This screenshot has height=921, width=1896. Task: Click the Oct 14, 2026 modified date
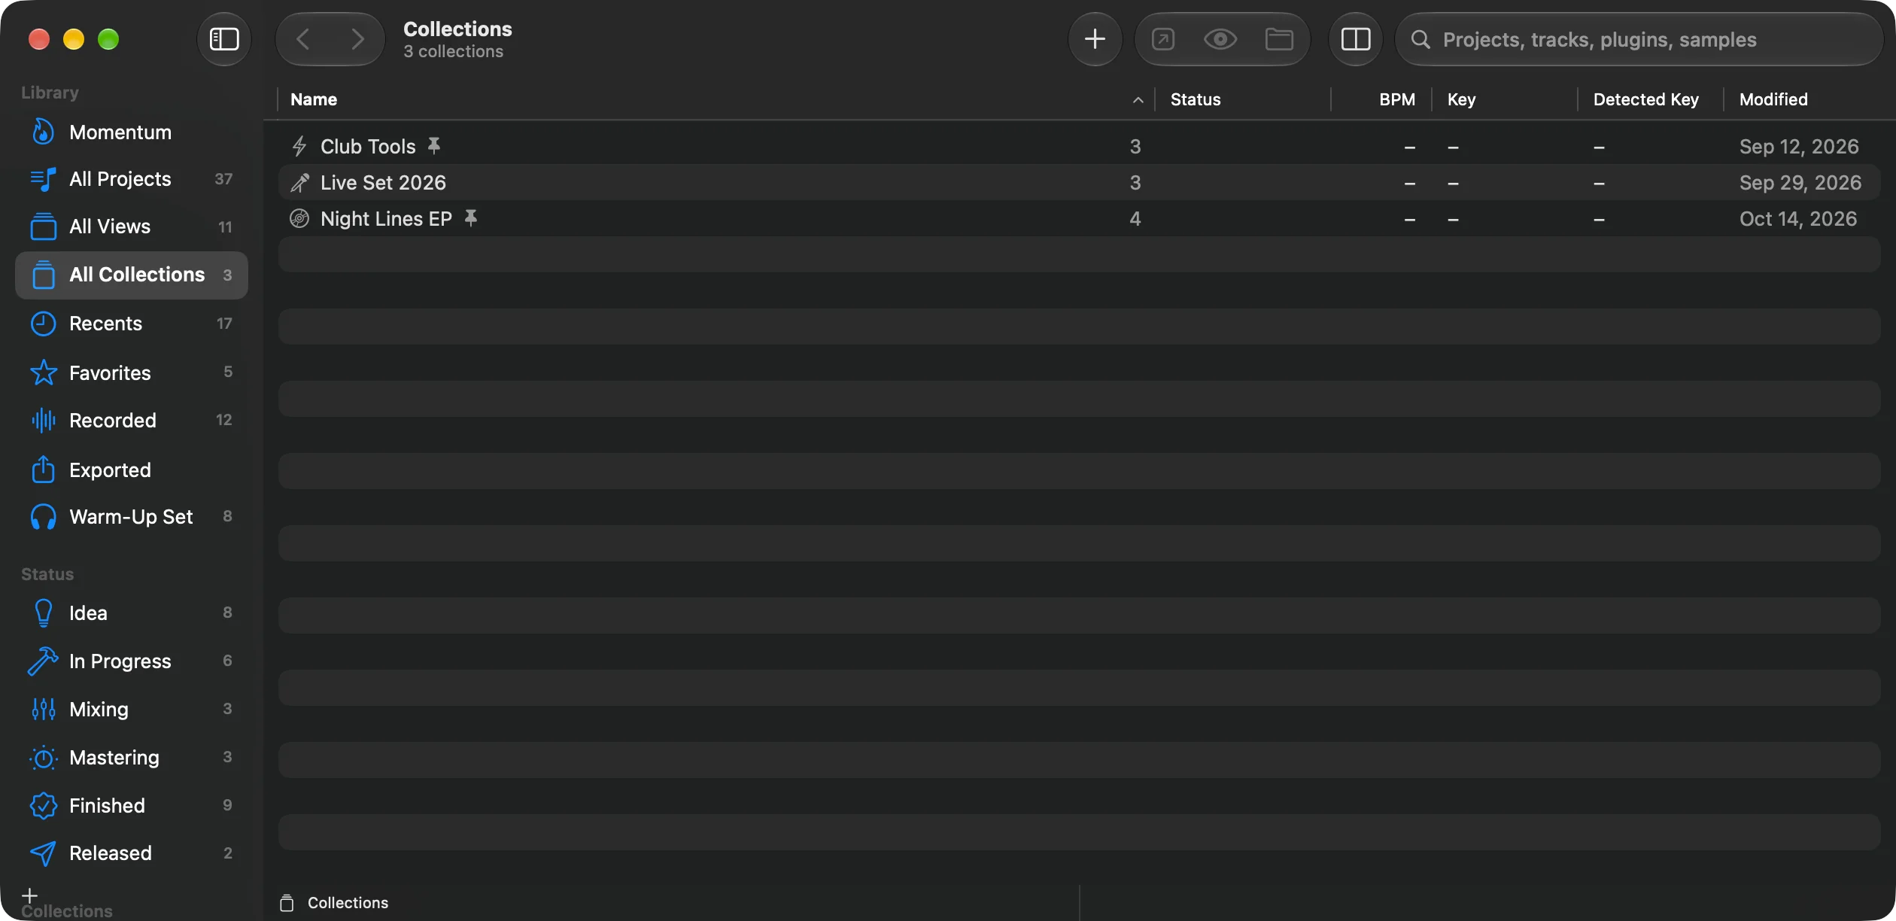click(x=1798, y=219)
